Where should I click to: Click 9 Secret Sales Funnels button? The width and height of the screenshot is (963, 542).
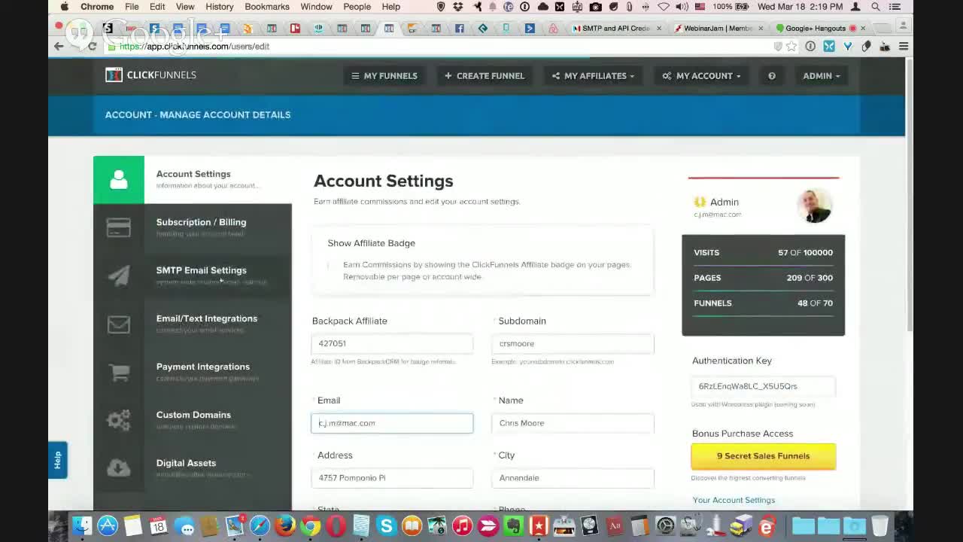point(763,456)
